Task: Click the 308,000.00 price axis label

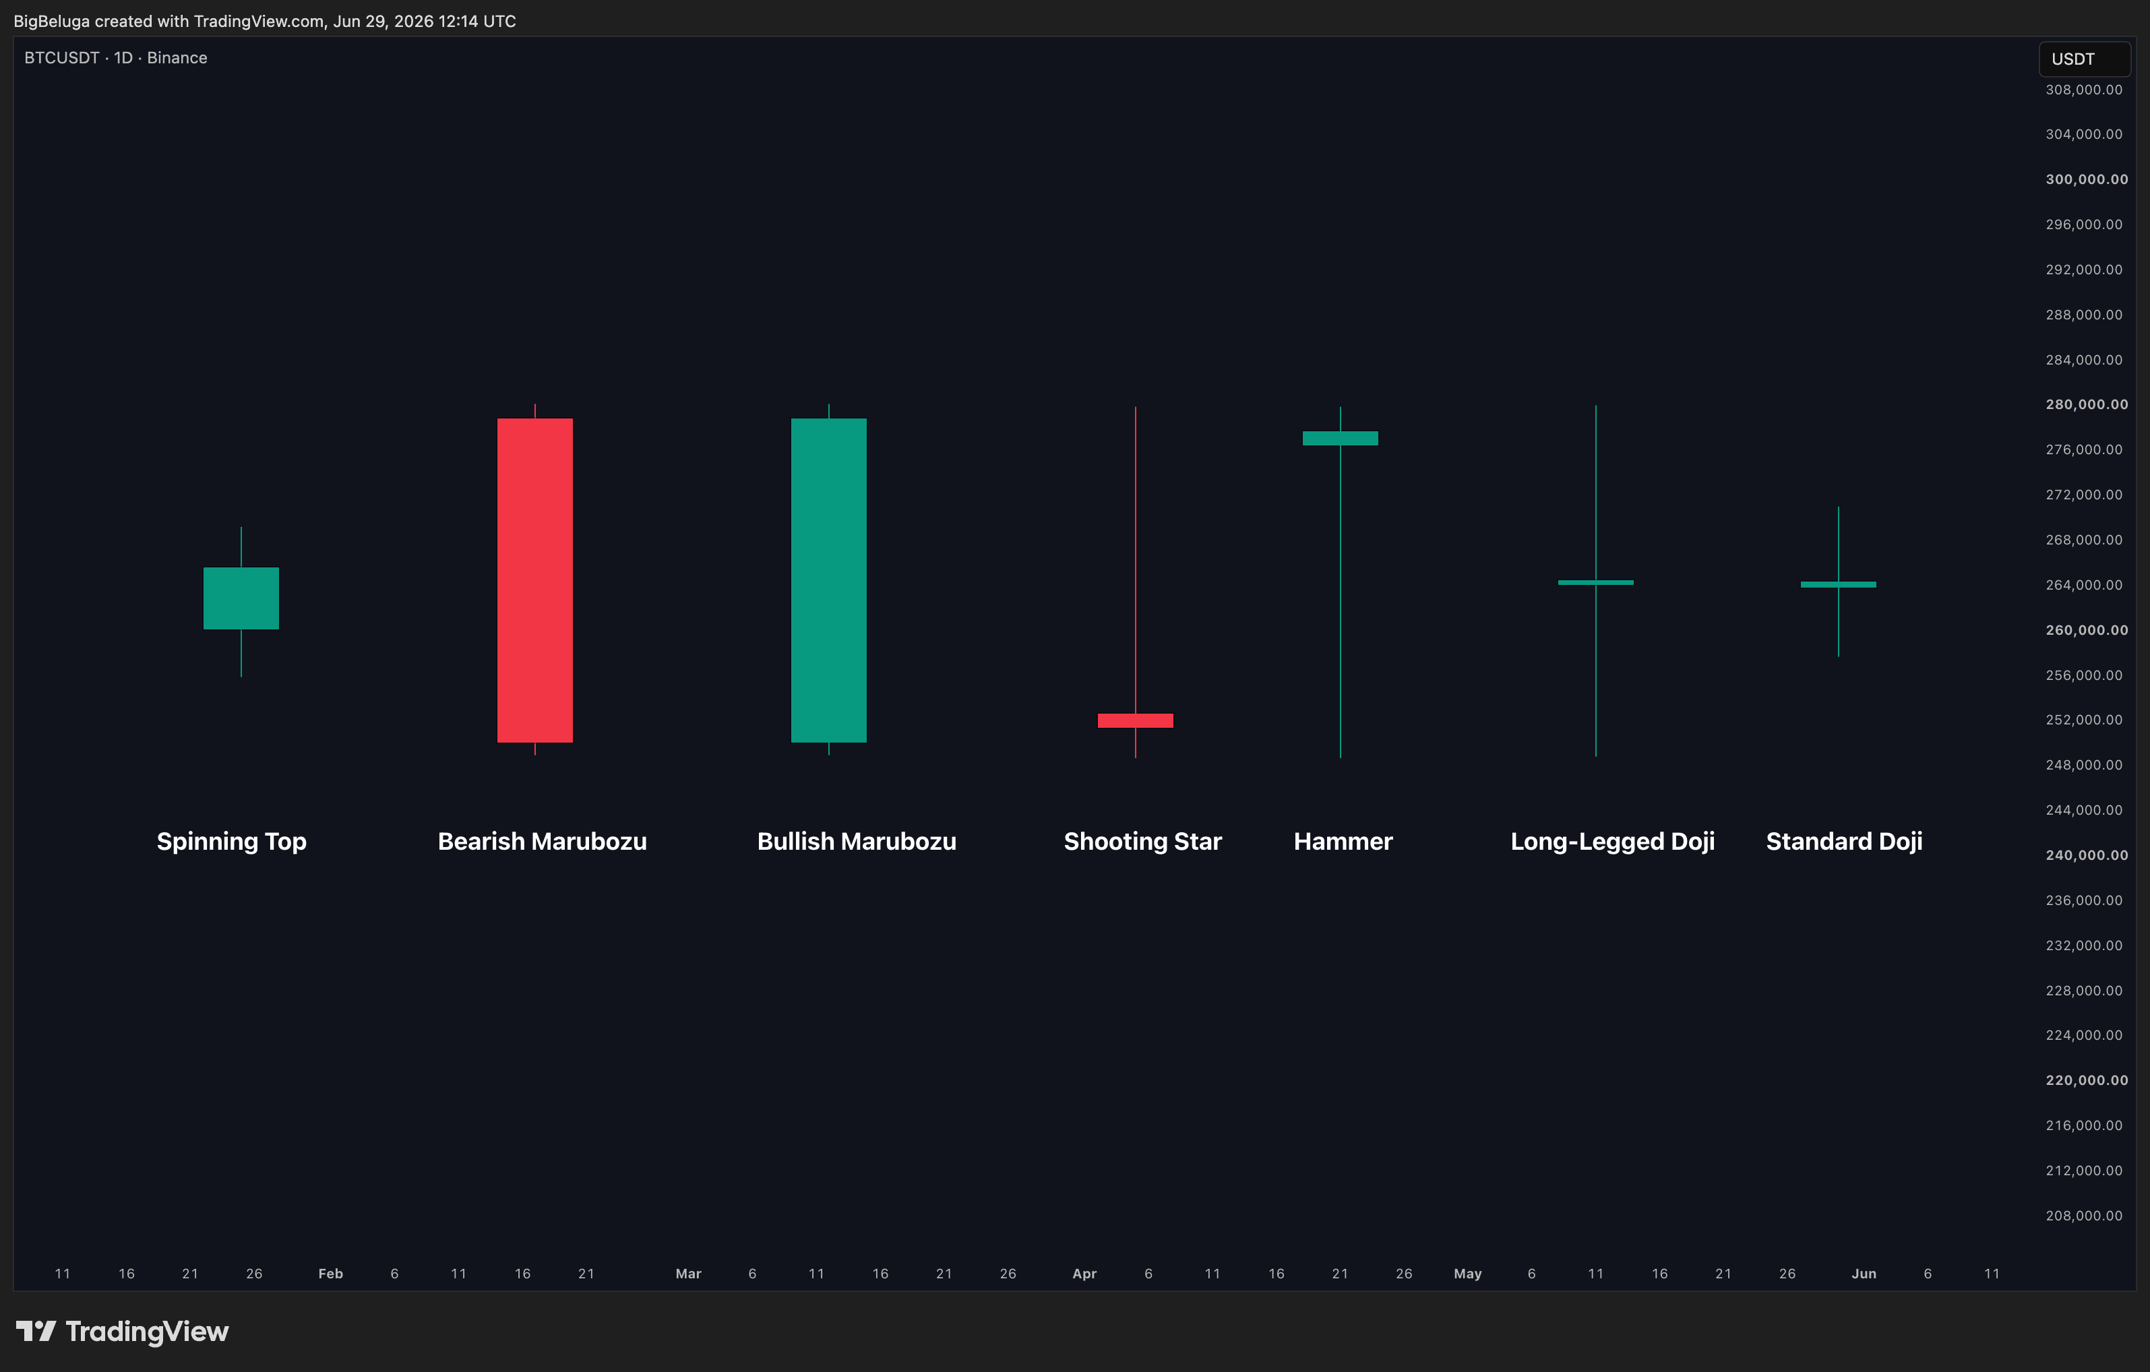Action: click(2084, 89)
